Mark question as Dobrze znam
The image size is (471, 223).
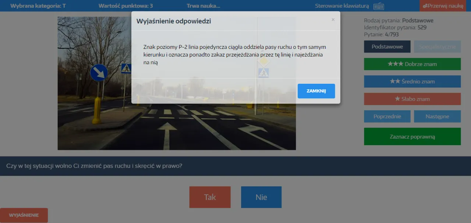coord(412,64)
